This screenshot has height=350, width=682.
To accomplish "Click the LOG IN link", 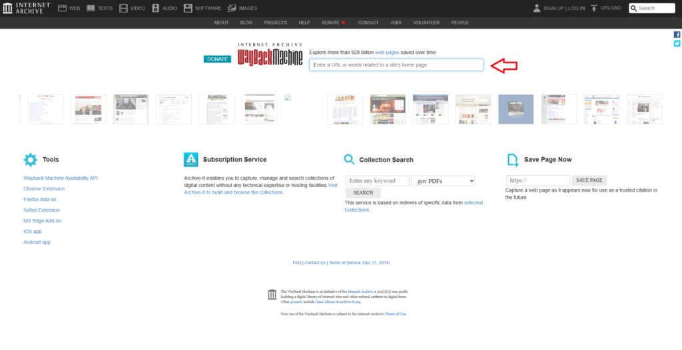I will pyautogui.click(x=576, y=8).
